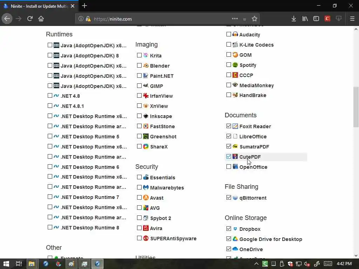
Task: Reload the Ninite page
Action: coord(30,19)
